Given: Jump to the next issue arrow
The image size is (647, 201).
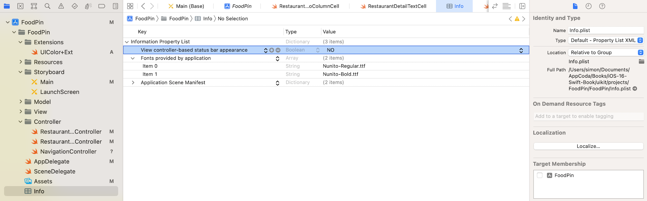Looking at the screenshot, I should coord(524,19).
